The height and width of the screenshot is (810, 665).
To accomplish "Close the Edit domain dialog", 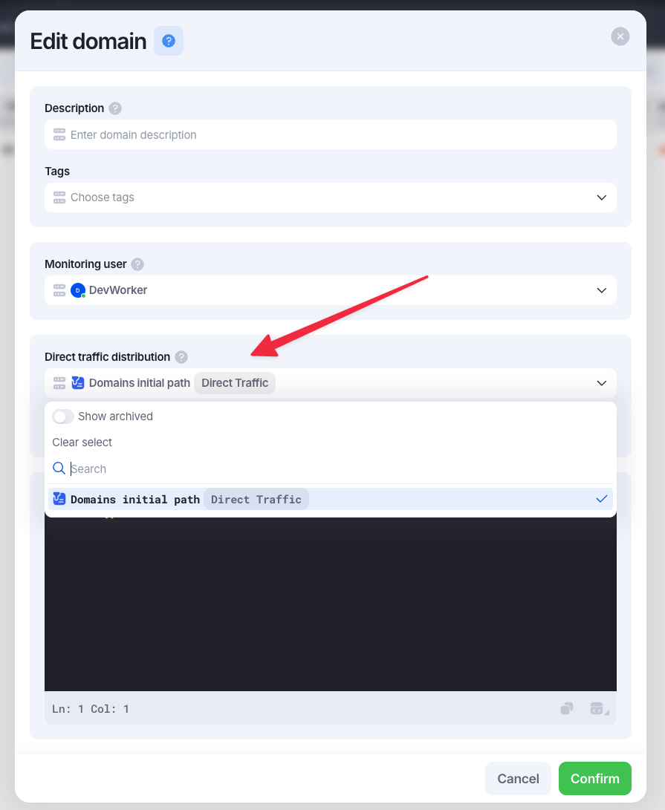I will coord(620,36).
